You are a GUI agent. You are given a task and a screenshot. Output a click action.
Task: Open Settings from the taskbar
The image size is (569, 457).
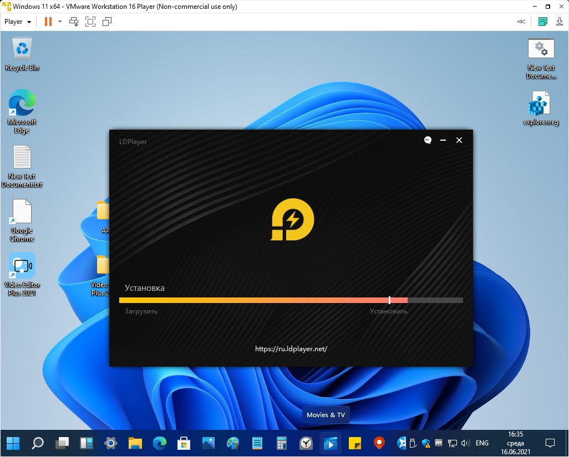click(x=111, y=443)
